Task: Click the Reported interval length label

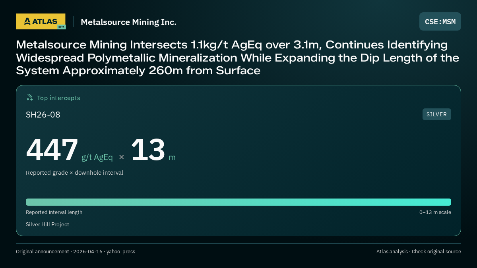Action: (x=54, y=212)
